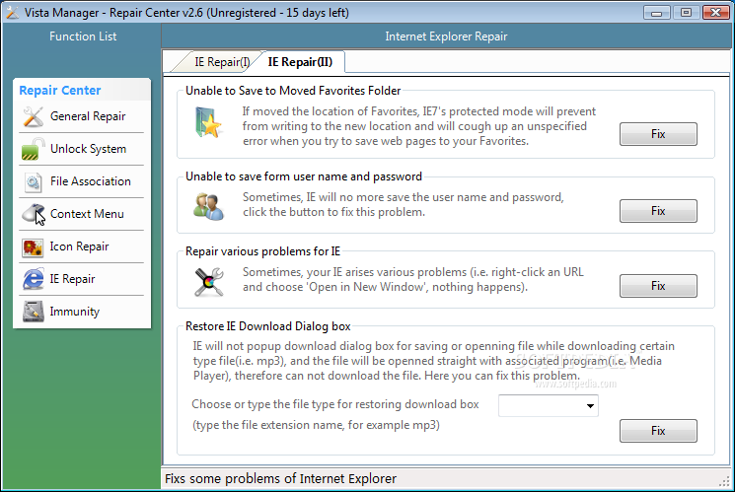
Task: Click the Favorites folder star icon
Action: click(x=208, y=122)
